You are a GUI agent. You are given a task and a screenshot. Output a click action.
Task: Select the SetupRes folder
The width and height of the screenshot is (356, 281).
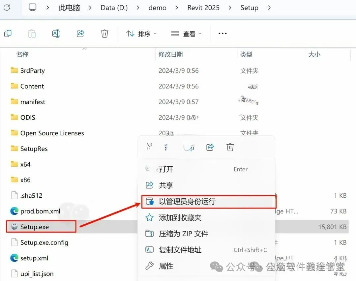point(34,149)
